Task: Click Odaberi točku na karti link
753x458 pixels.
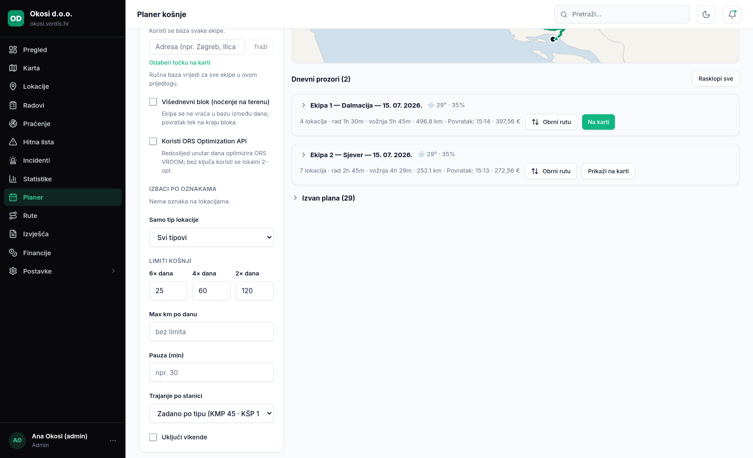Action: pos(180,62)
